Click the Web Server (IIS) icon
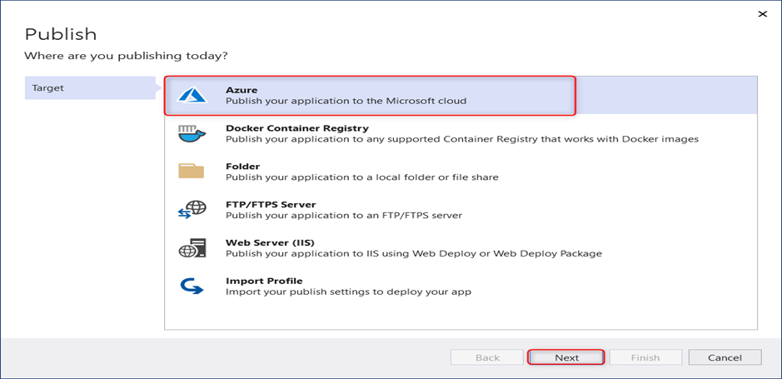This screenshot has width=782, height=379. (x=191, y=247)
